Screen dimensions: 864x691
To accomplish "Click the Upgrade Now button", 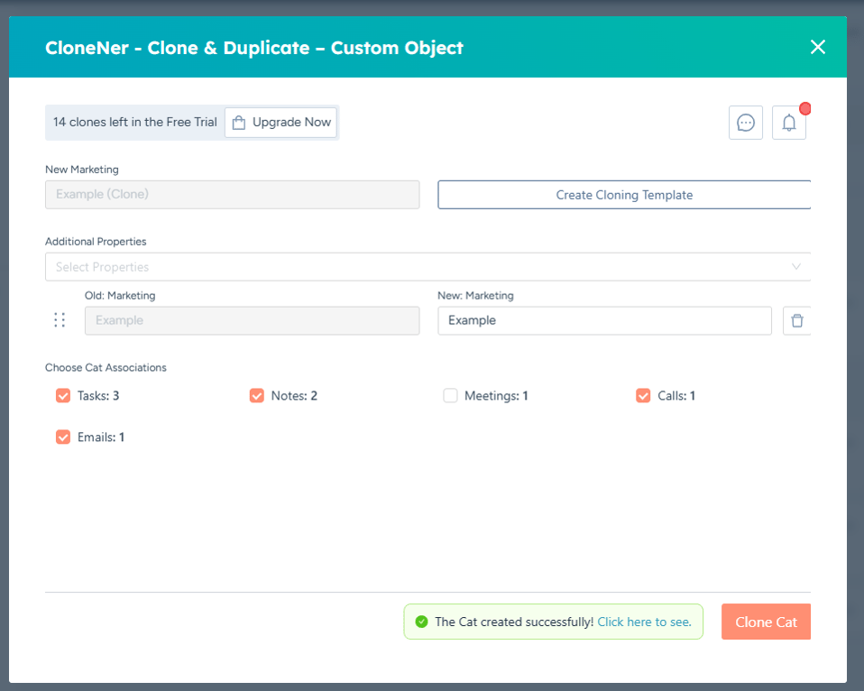I will tap(281, 123).
